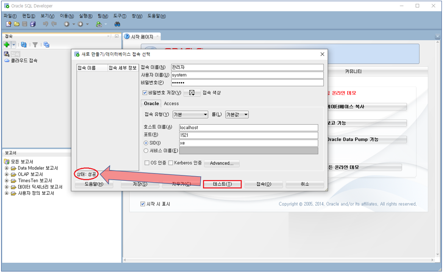
Task: Click the 테스트(T) button
Action: 222,184
